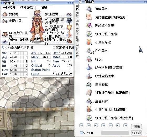Select the 隱匿的 力量戒指 ring icon
The width and height of the screenshot is (147, 137).
[x=70, y=41]
